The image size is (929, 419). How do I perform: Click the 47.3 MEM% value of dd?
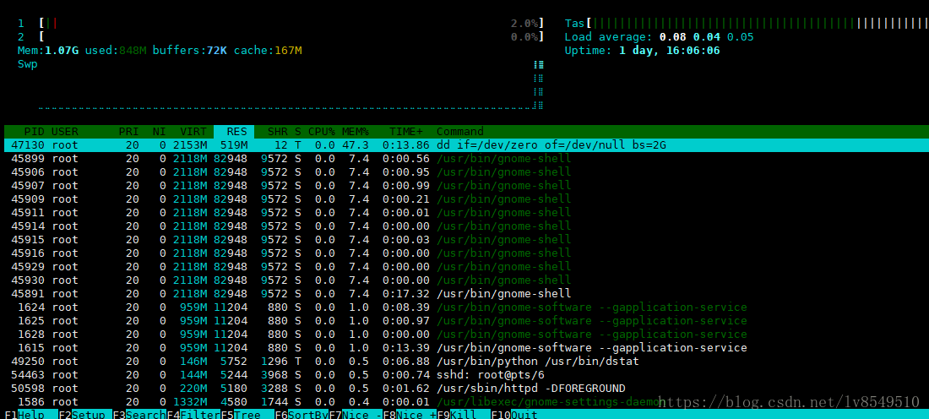pyautogui.click(x=356, y=145)
